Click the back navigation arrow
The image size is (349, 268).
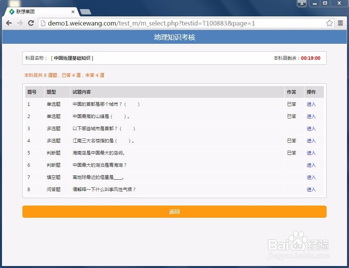(x=9, y=23)
